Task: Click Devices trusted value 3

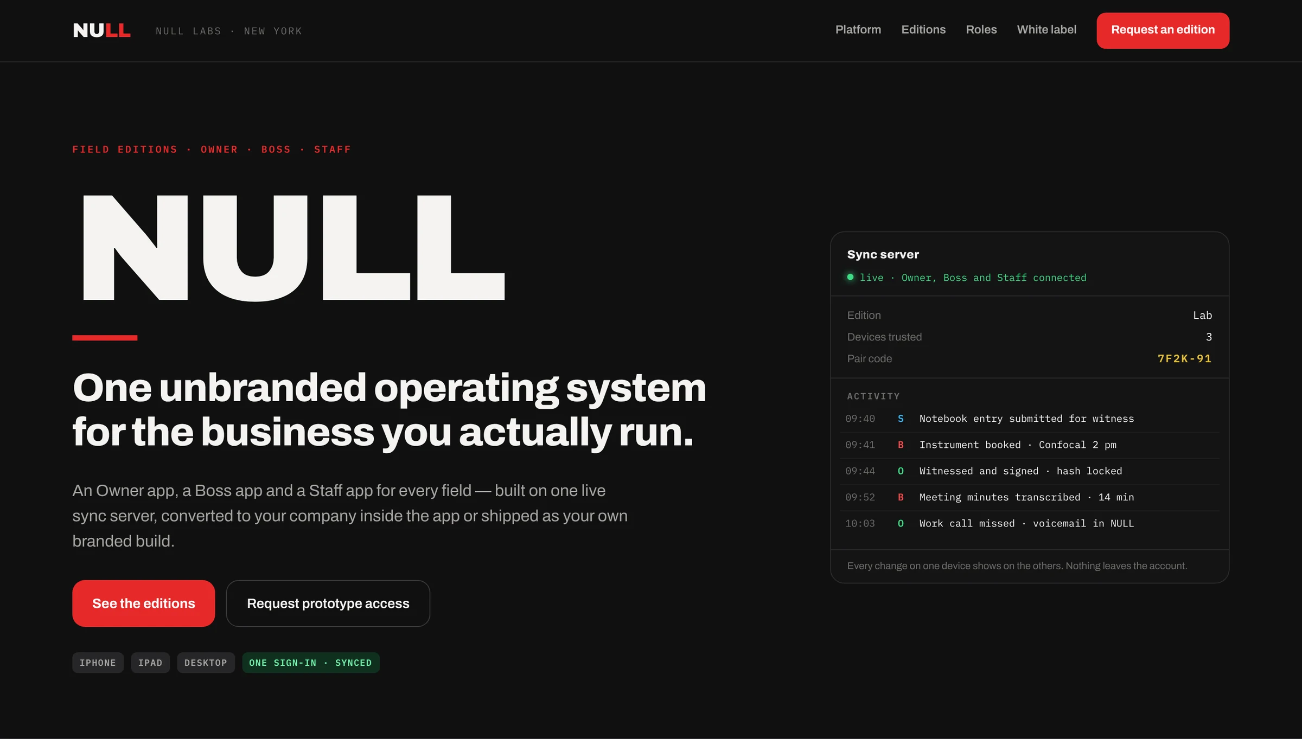Action: (x=1209, y=337)
